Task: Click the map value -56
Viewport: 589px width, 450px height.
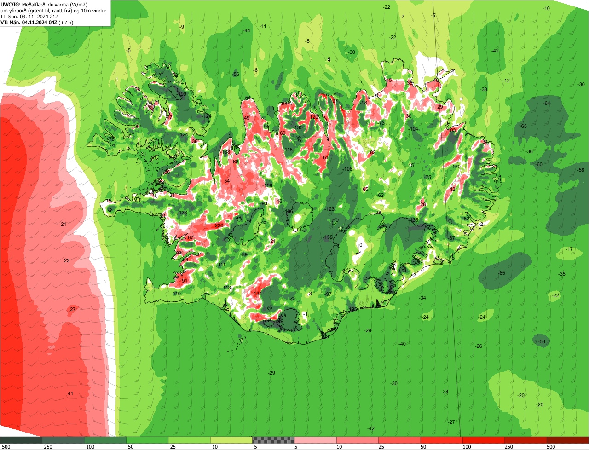Action: 236,74
